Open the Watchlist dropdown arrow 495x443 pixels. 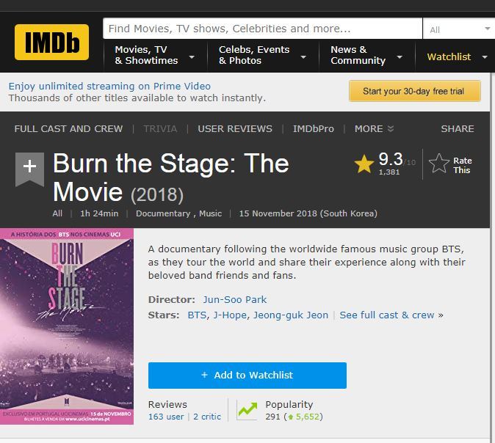tap(485, 57)
